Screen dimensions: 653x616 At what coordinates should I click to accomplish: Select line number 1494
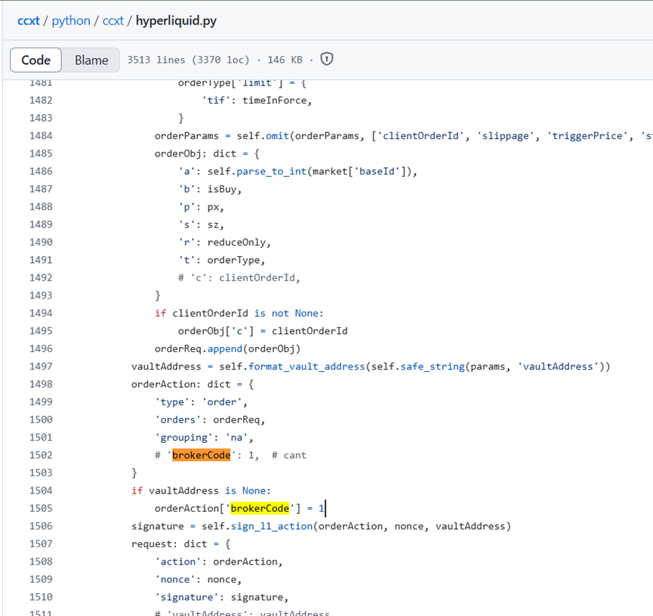(40, 313)
